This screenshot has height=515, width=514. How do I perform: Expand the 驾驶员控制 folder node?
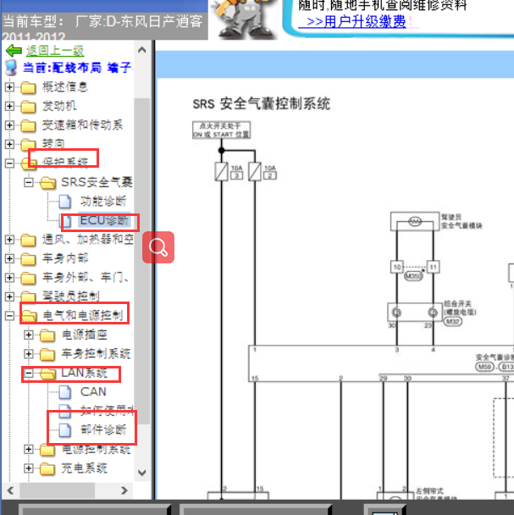9,296
